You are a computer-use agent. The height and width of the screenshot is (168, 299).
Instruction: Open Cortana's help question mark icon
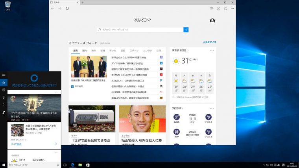4,105
